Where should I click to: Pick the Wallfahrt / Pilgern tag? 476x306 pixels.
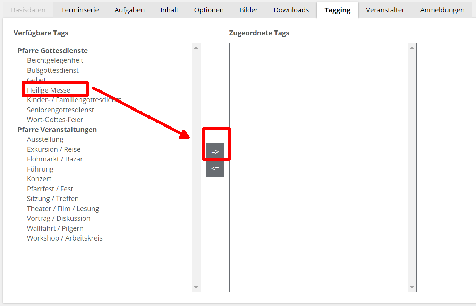[55, 228]
